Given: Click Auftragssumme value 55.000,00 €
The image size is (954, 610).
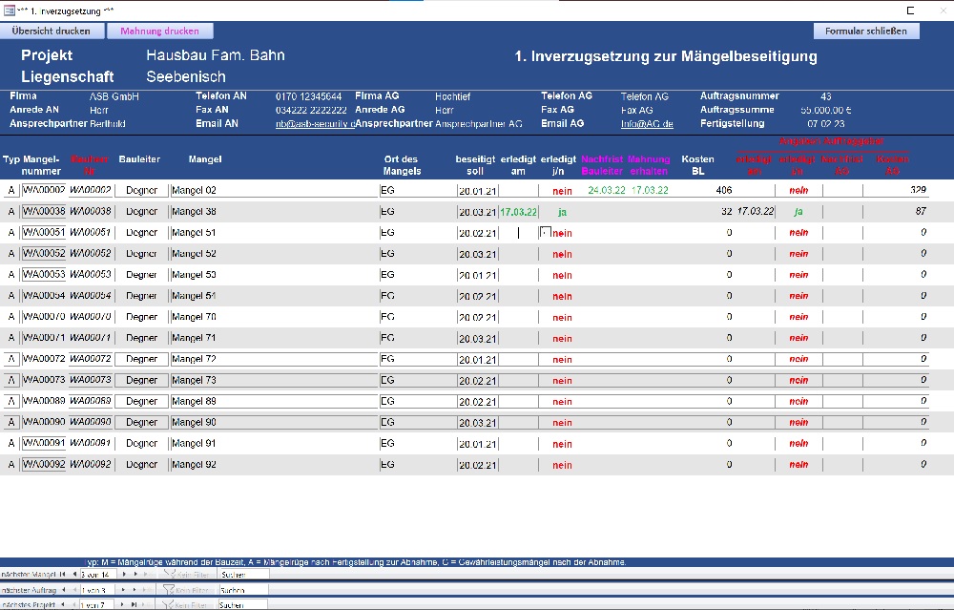Looking at the screenshot, I should click(825, 110).
